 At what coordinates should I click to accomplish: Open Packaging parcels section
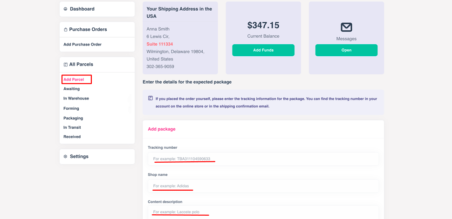pos(73,118)
